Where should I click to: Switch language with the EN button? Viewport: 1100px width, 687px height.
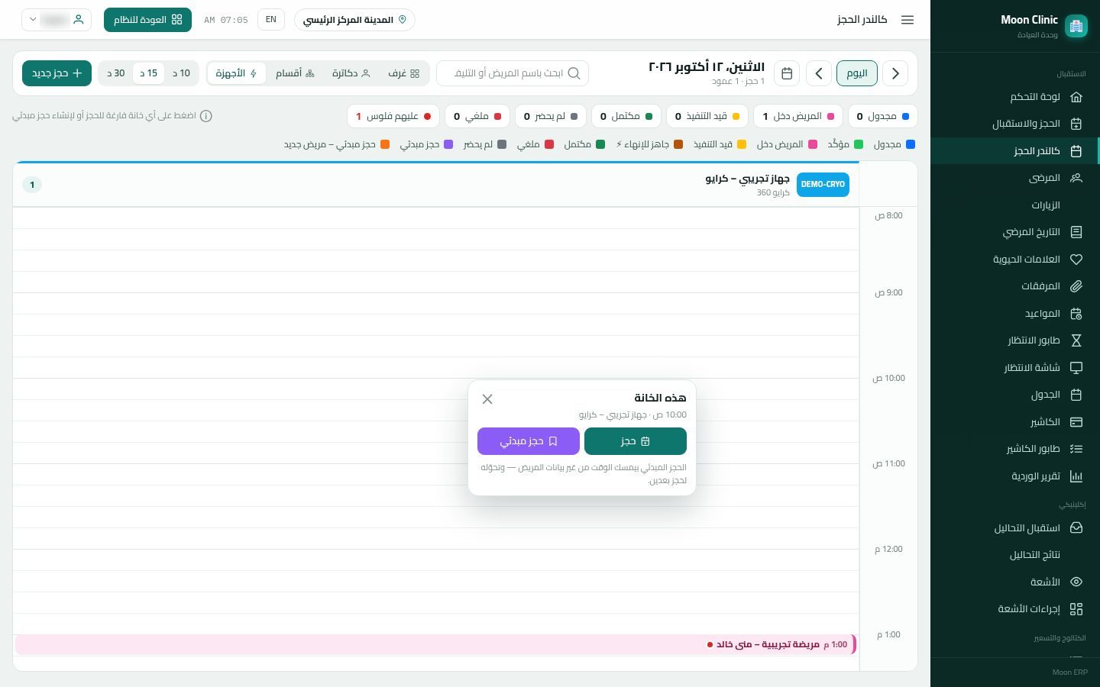point(271,20)
